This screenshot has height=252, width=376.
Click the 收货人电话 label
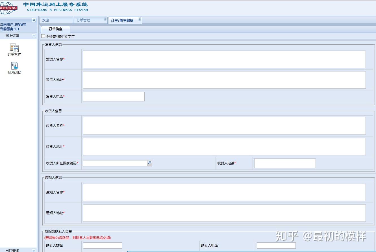tap(226, 163)
